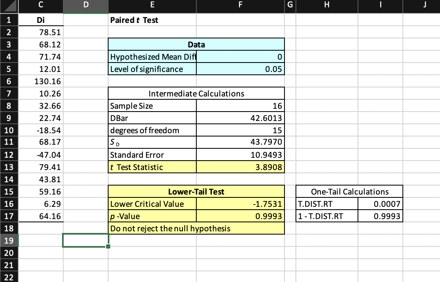Click the T.DIST.RT label in row 16
The height and width of the screenshot is (282, 440).
click(327, 204)
